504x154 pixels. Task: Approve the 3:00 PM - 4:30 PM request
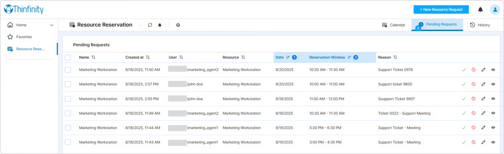click(464, 142)
